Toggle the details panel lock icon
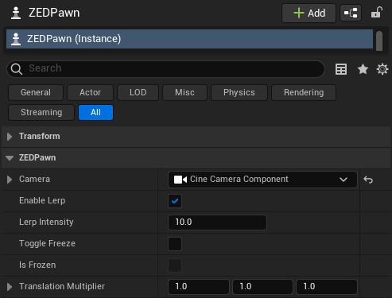This screenshot has width=392, height=298. point(377,13)
